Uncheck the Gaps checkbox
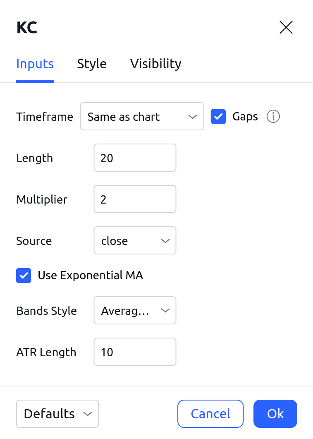 pos(218,117)
